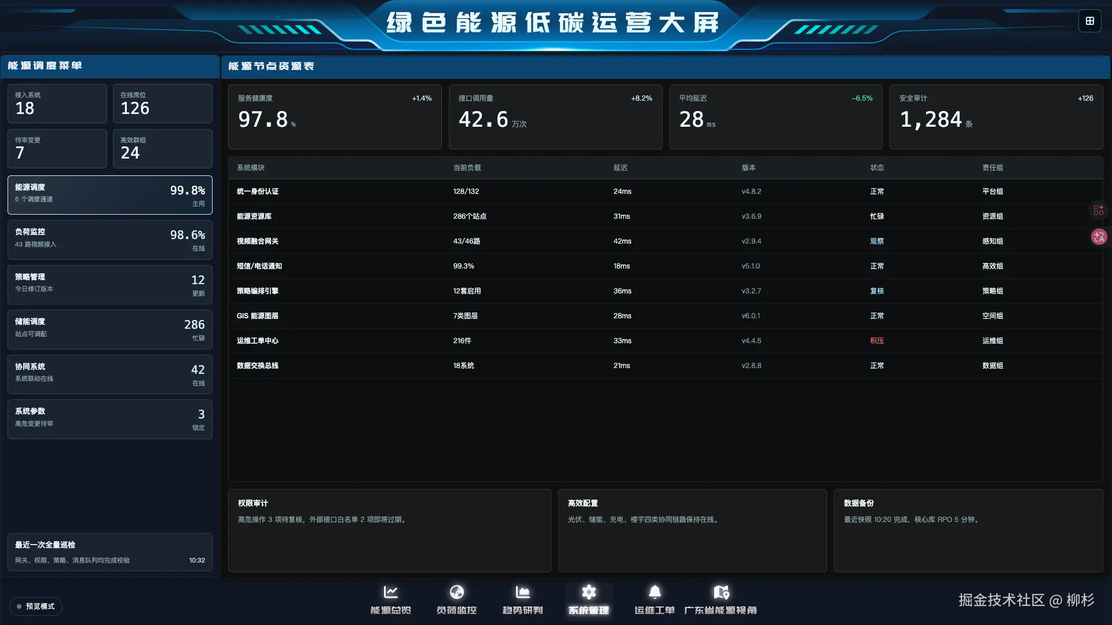Click the 在线席位 126 stat tile
The image size is (1112, 625).
coord(163,104)
